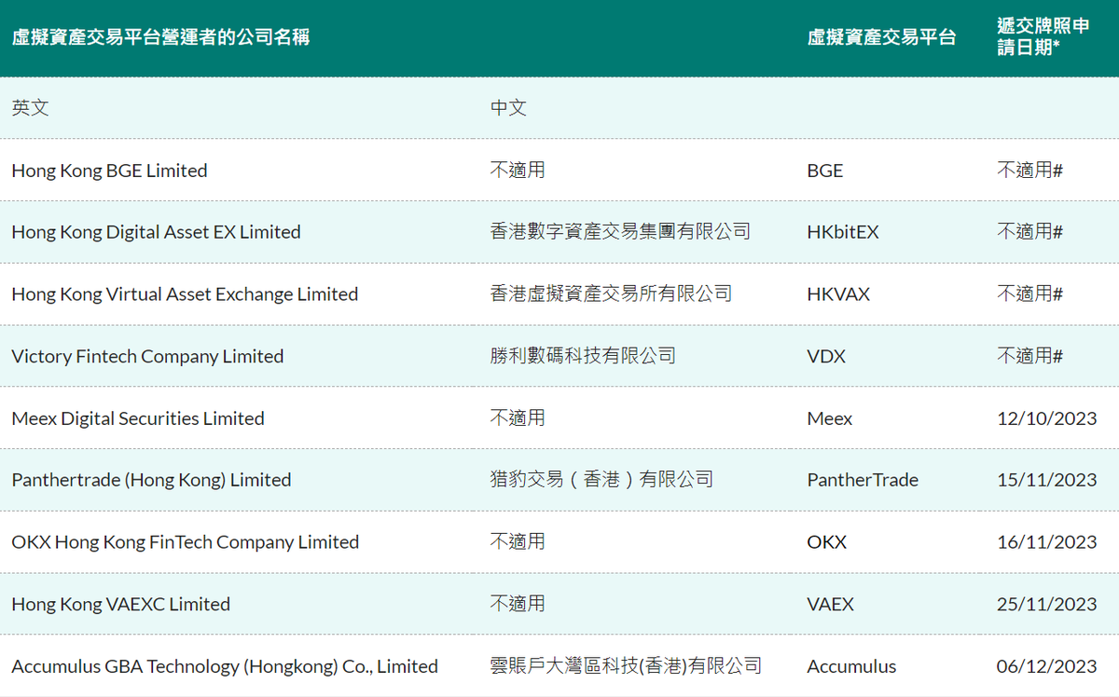Select 猎豹交易（香港）有限公司 in the table
Screen dimensions: 1119x697
tap(601, 479)
